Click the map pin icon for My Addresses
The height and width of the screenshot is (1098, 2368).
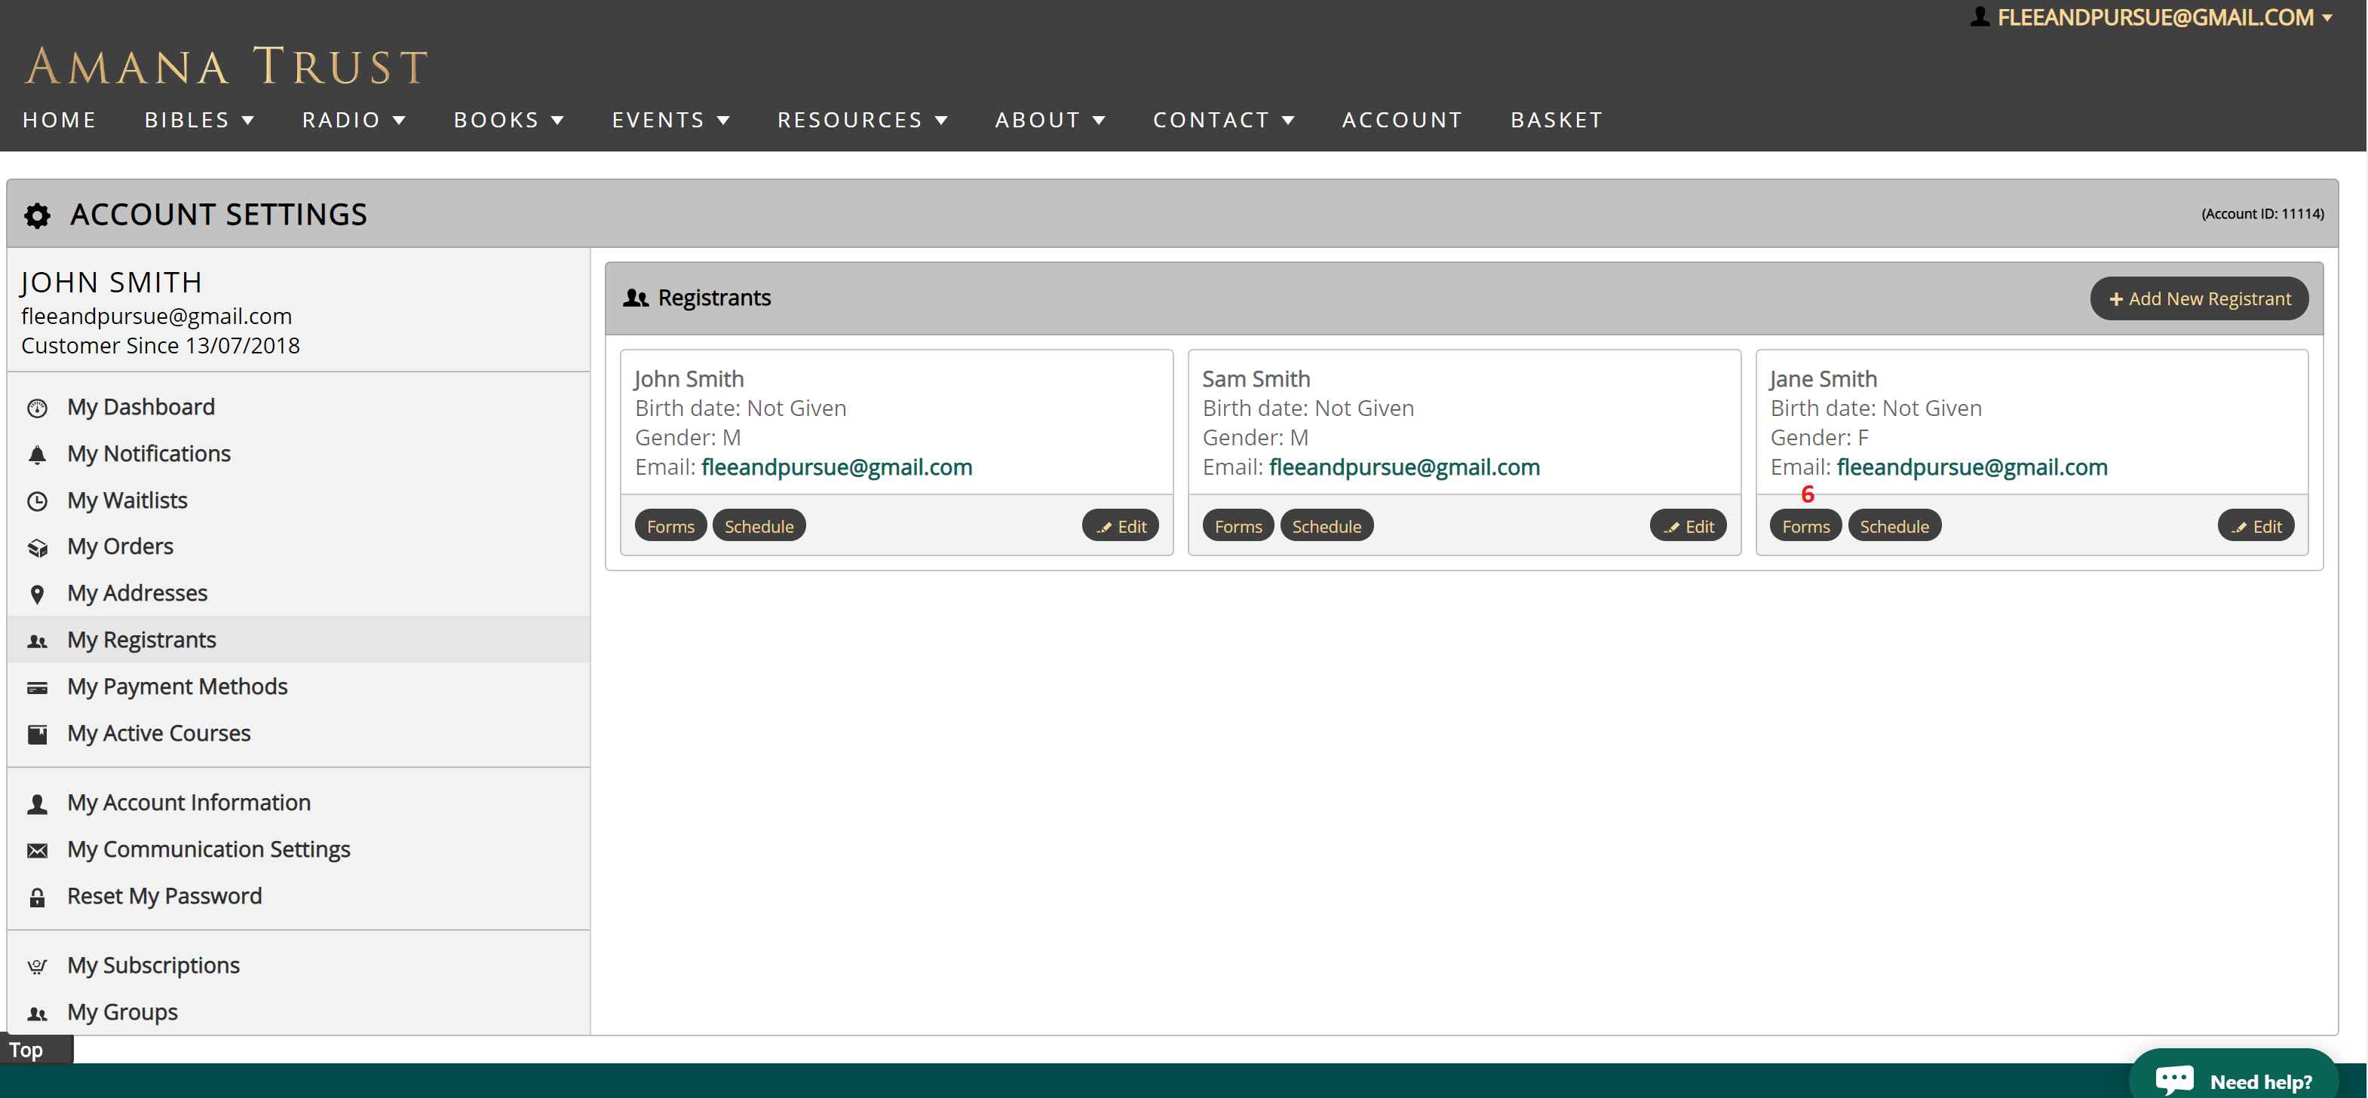38,594
